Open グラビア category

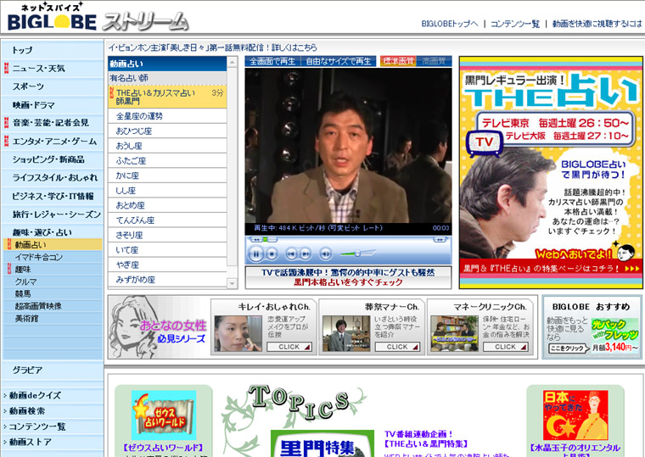coord(53,370)
